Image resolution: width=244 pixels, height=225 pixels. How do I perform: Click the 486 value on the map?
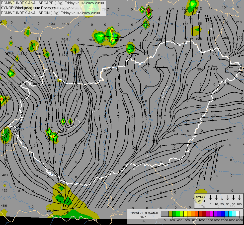click(x=4, y=206)
